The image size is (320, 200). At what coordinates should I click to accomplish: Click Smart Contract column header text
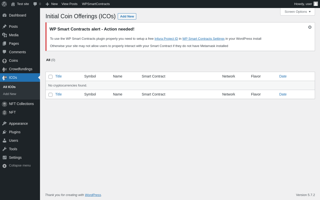coord(153,76)
